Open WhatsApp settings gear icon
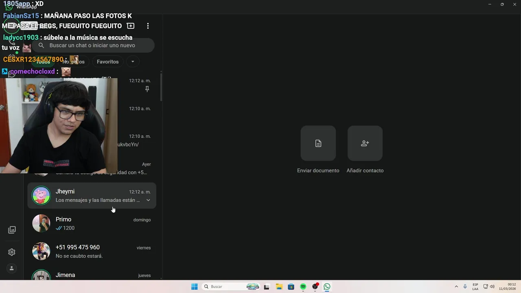This screenshot has width=521, height=293. [x=12, y=252]
